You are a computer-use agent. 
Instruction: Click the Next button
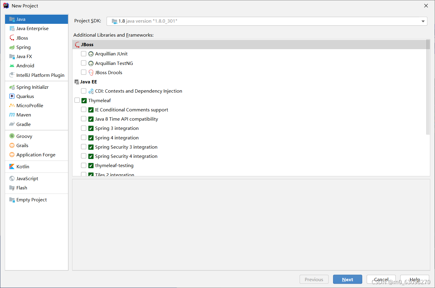tap(348, 279)
